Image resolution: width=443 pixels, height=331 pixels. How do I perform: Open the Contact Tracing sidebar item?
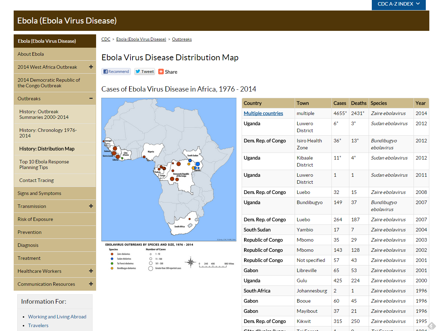tap(55, 180)
